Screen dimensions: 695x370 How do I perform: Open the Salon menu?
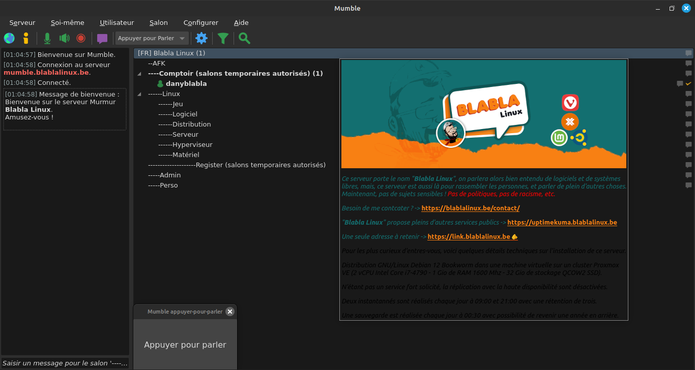[159, 22]
